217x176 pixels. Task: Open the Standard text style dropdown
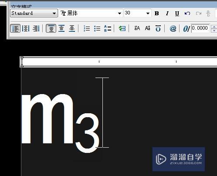pyautogui.click(x=34, y=13)
